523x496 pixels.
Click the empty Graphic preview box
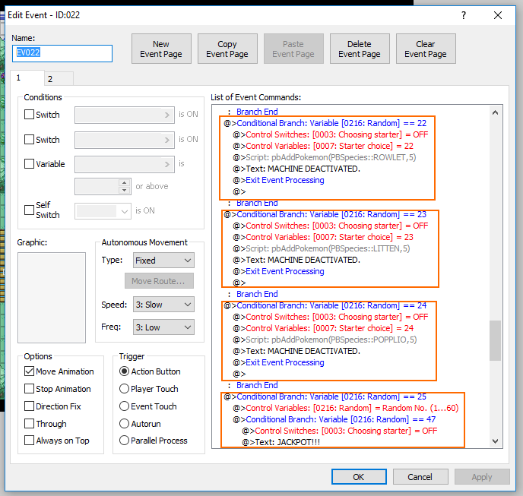point(52,297)
